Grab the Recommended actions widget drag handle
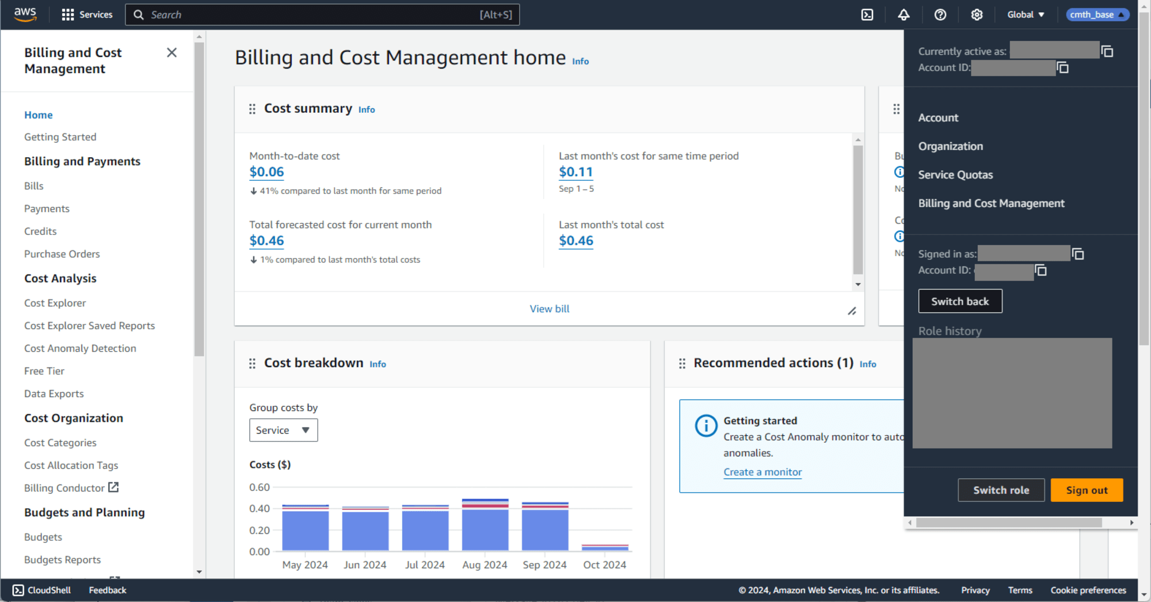 click(x=682, y=363)
